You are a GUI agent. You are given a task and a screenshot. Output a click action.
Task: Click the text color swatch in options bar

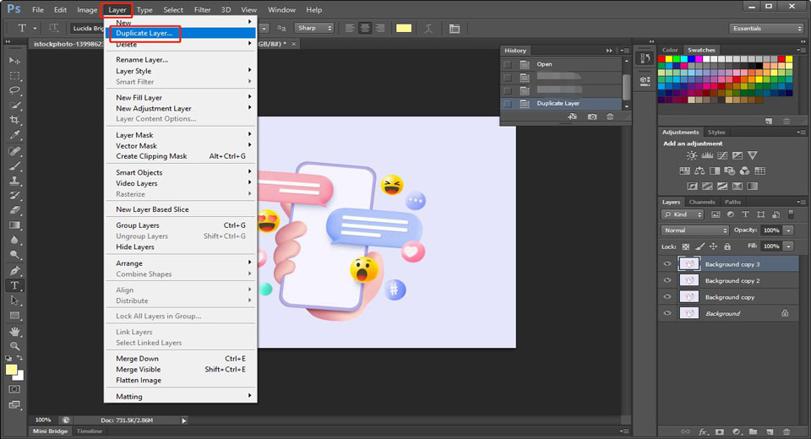[404, 29]
